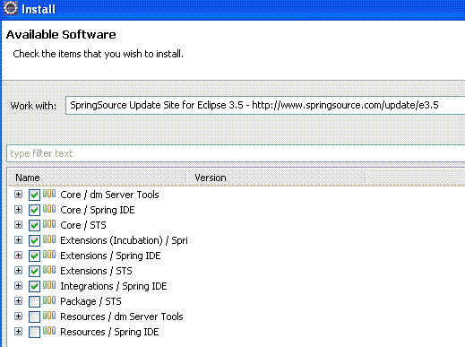Click category icon beside Integrations / Spring IDE
465x347 pixels.
click(x=49, y=285)
